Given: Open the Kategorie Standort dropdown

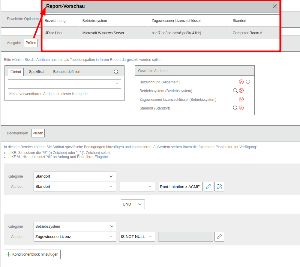Looking at the screenshot, I should pos(75,176).
